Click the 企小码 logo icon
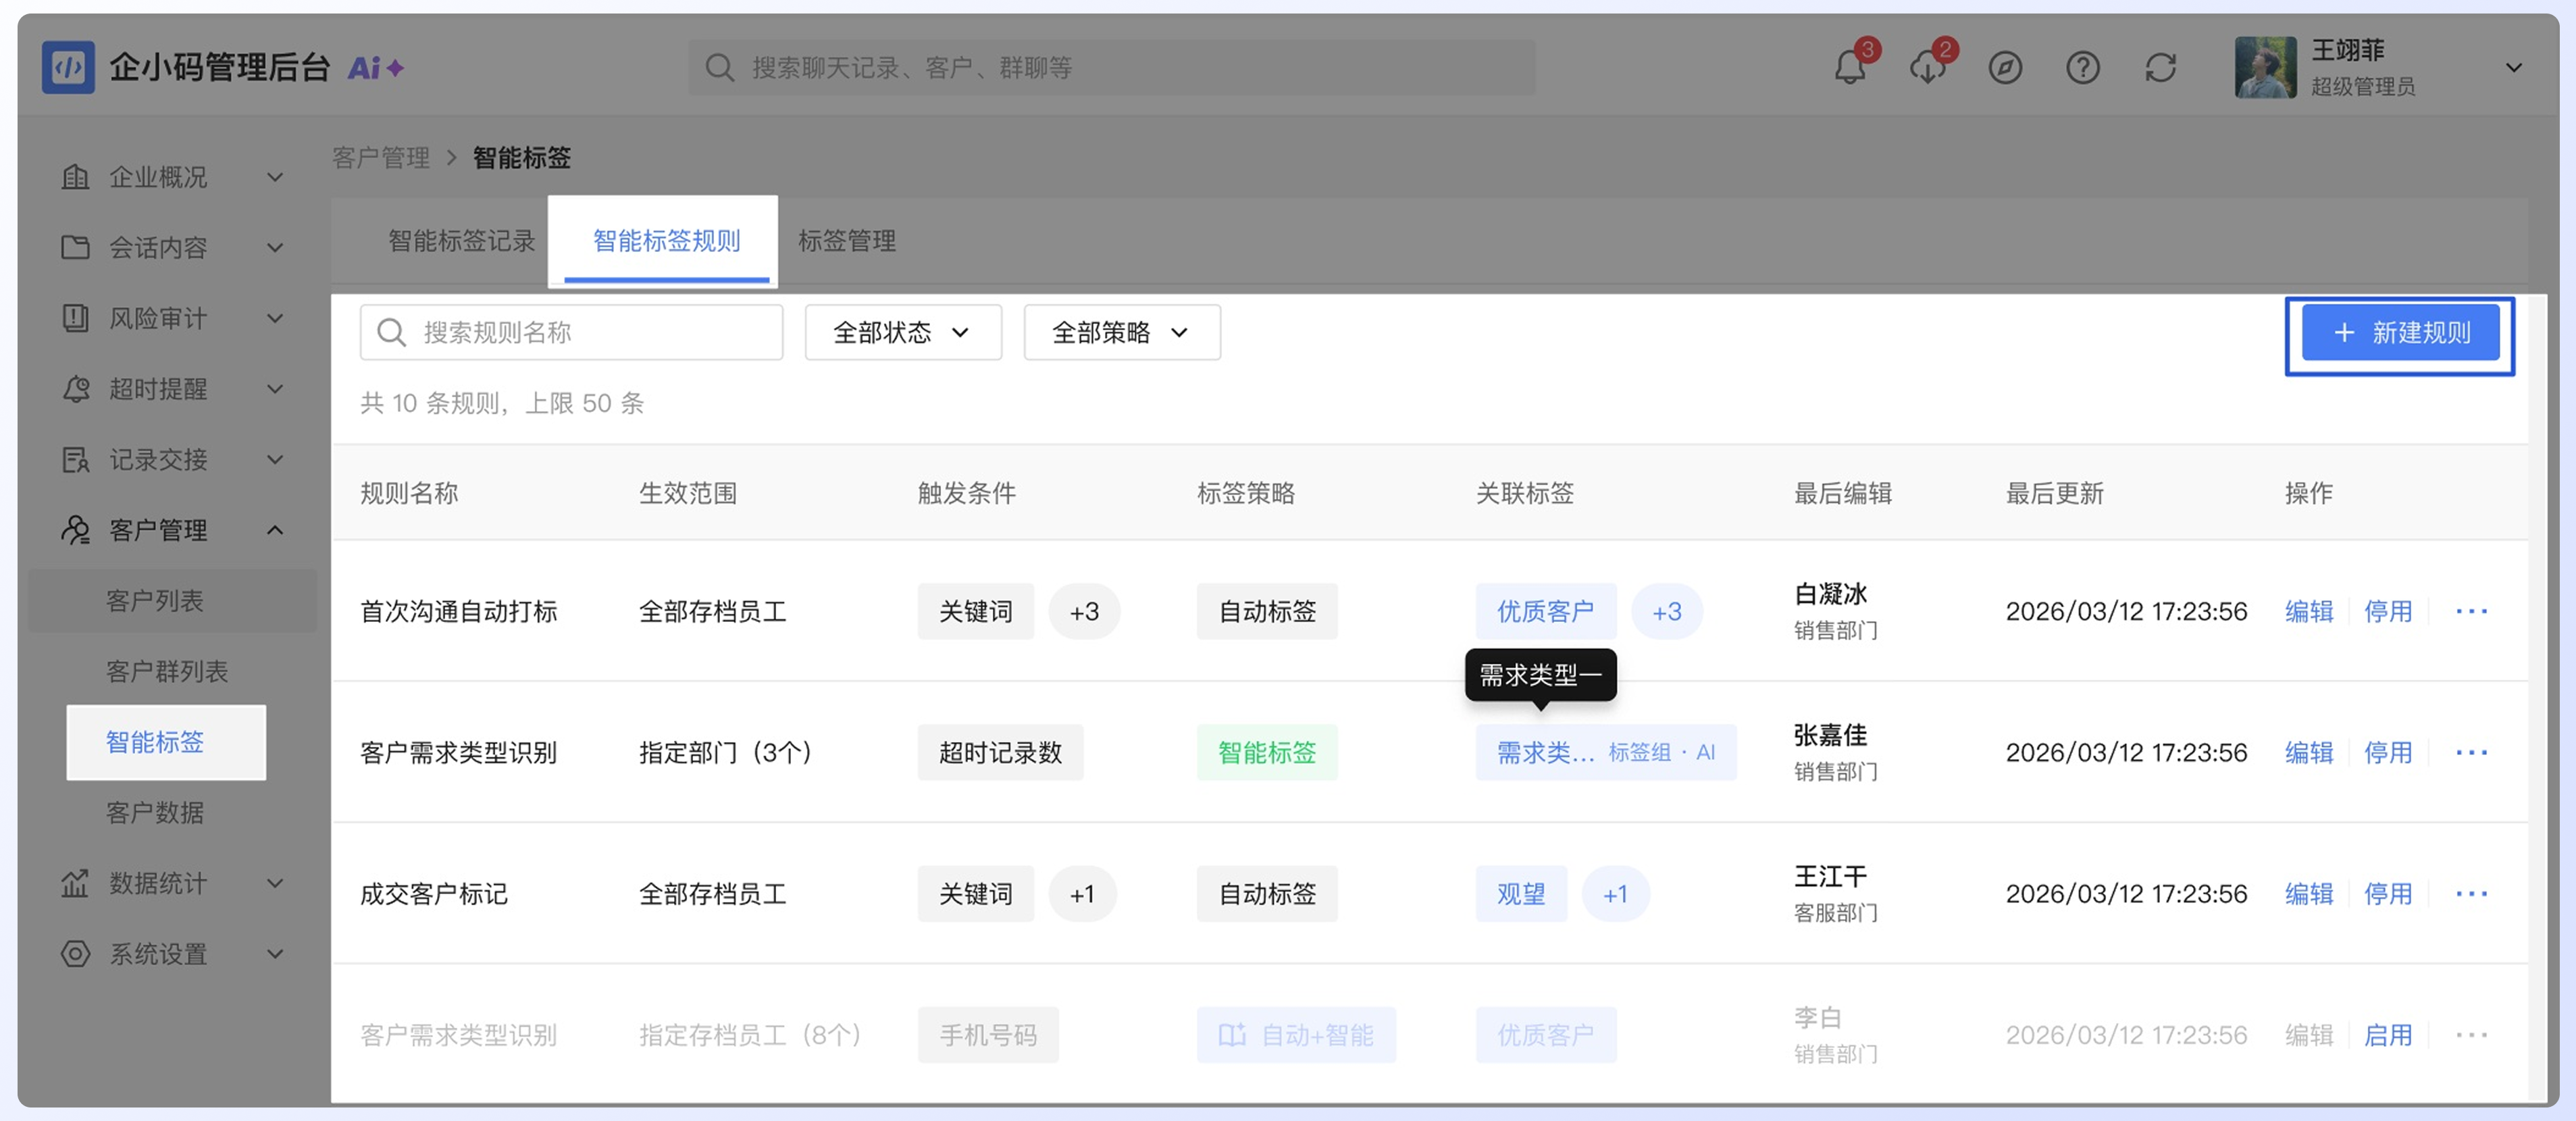Screen dimensions: 2576x1121 pos(68,67)
